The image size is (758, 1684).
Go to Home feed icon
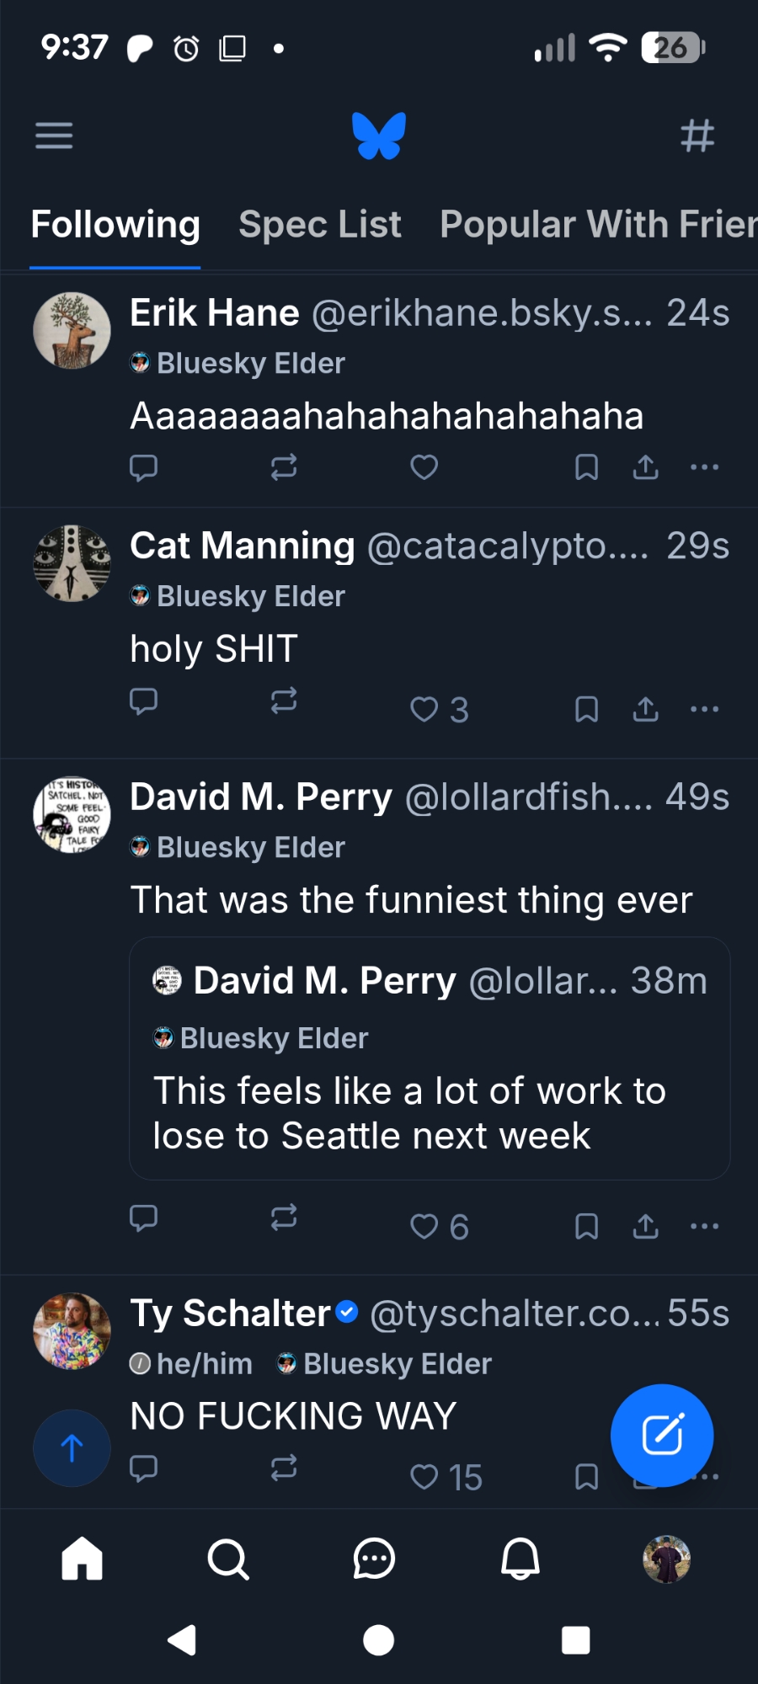83,1559
